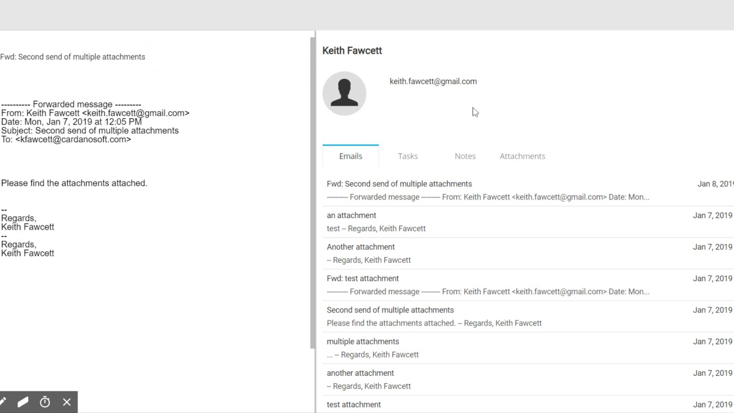
Task: Click the stopwatch timer icon
Action: 45,402
